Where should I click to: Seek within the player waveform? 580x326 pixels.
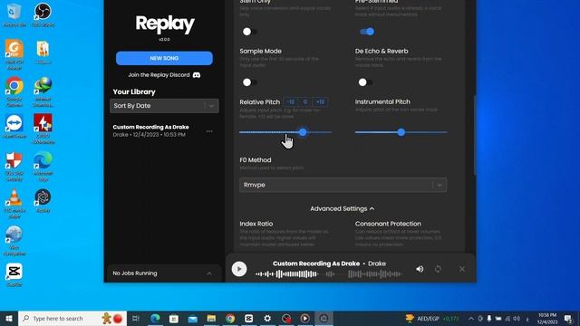click(x=328, y=273)
